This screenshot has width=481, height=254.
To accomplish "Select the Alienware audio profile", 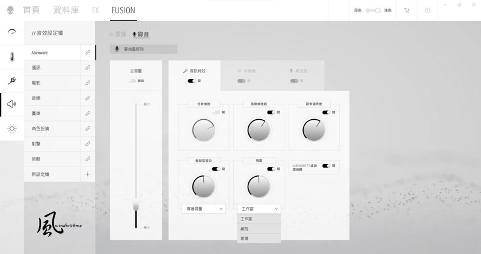I will [52, 53].
